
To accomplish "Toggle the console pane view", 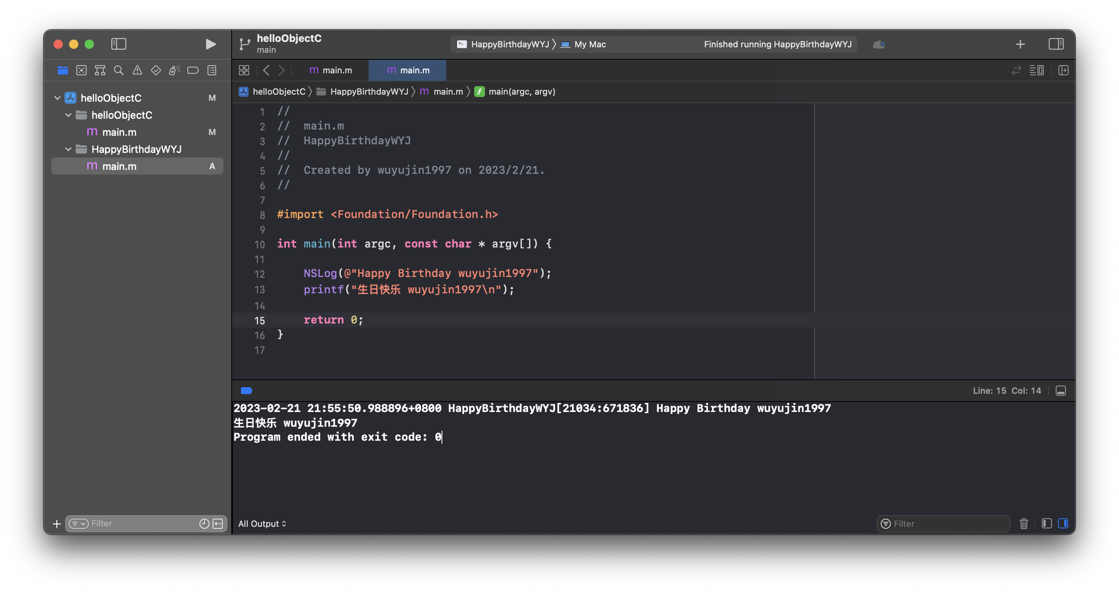I will [1064, 523].
